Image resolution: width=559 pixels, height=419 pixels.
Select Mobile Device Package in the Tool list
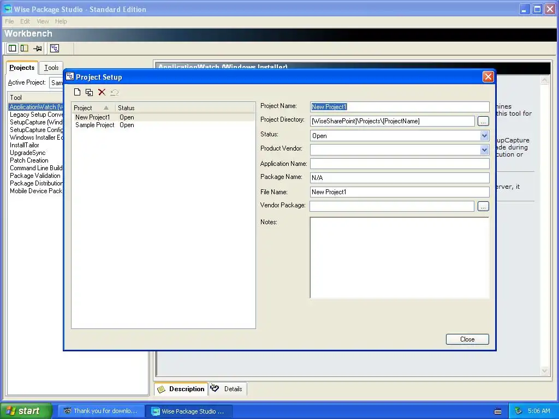pos(35,191)
